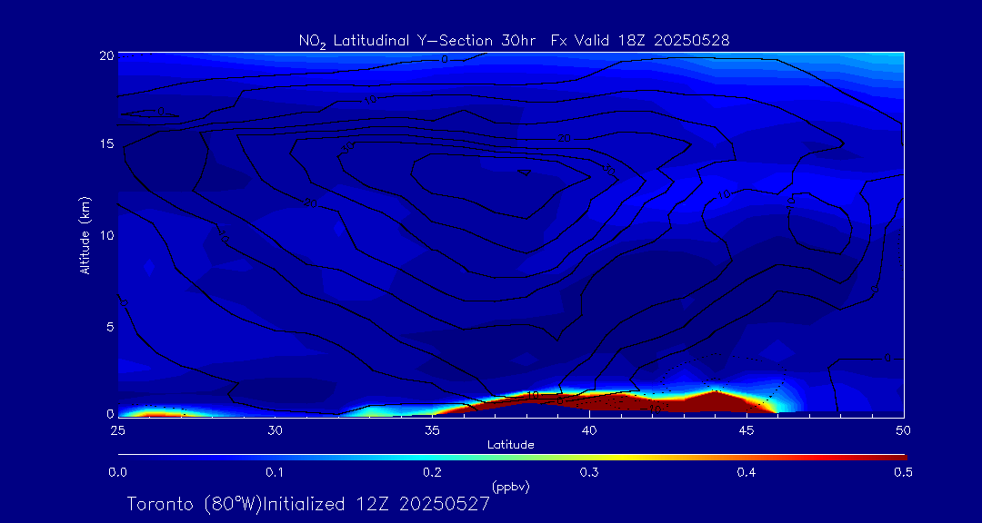This screenshot has width=982, height=523.
Task: Click latitude axis tick "25"
Action: pos(117,429)
